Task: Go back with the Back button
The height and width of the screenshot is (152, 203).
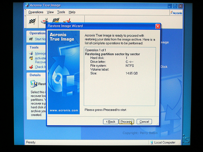Action: click(111, 122)
